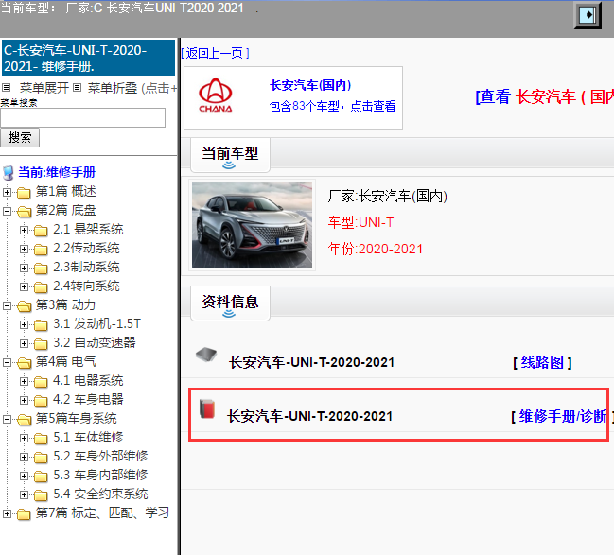
Task: Open 包含83个车型，点击查看 link
Action: coord(332,106)
